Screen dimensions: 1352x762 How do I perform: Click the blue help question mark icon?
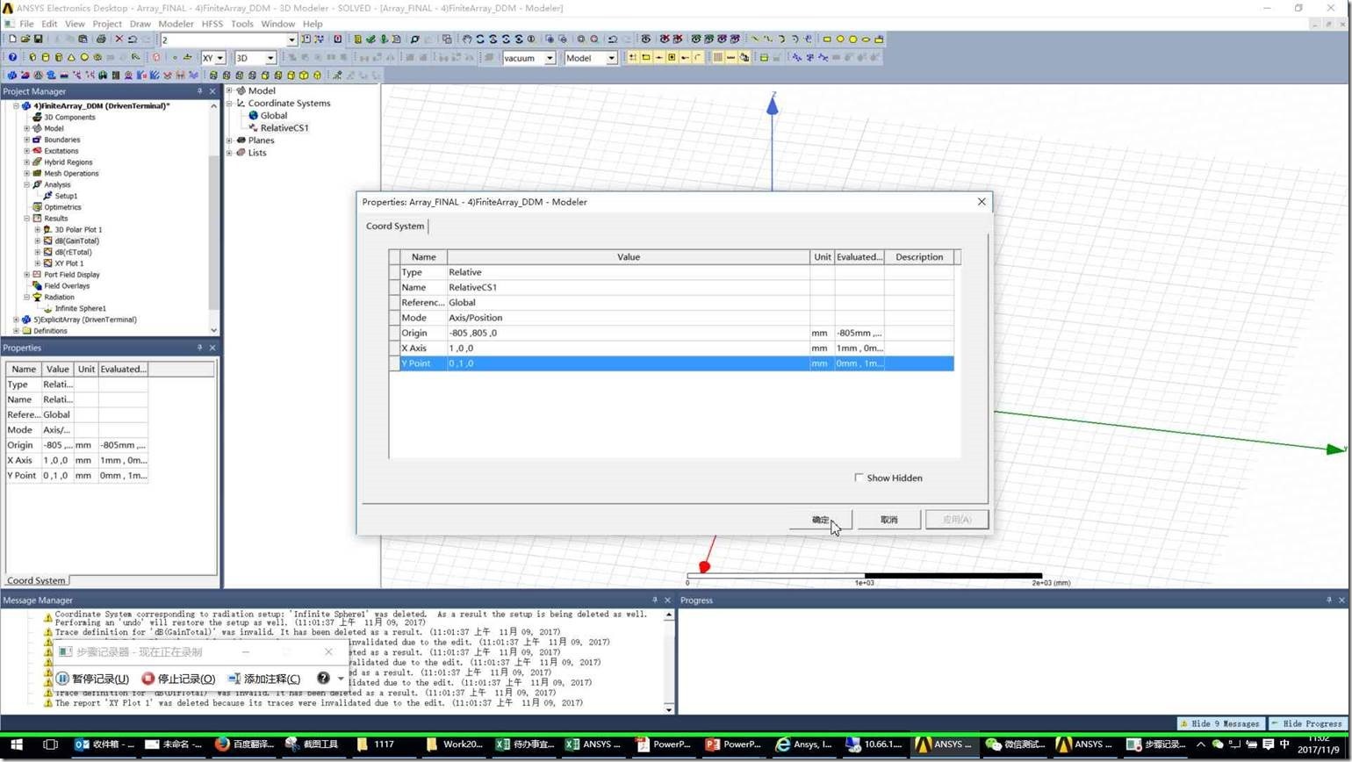click(12, 58)
